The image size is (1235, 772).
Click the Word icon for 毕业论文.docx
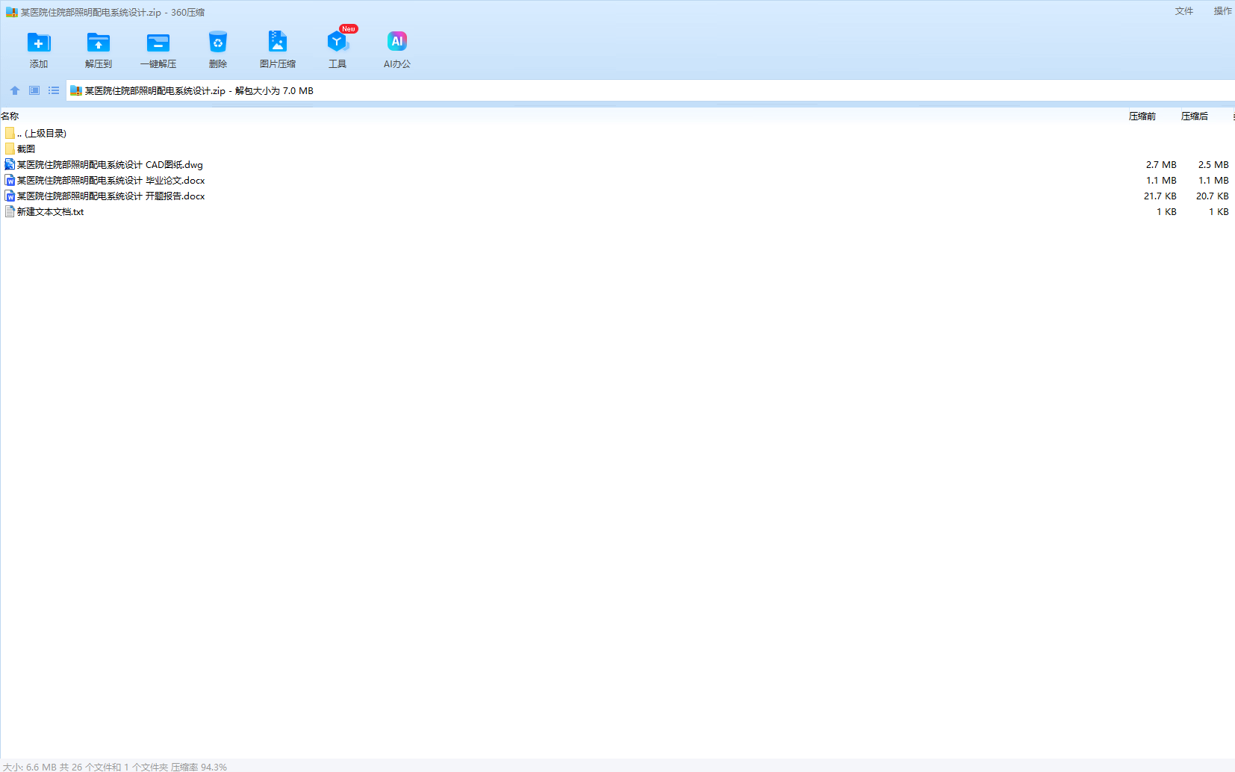(x=10, y=180)
